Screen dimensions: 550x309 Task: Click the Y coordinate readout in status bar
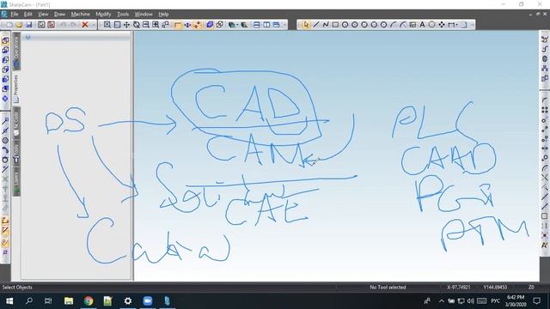click(495, 288)
